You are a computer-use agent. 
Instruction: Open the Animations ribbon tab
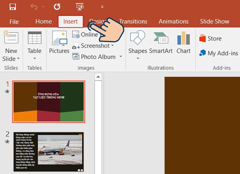tap(173, 21)
